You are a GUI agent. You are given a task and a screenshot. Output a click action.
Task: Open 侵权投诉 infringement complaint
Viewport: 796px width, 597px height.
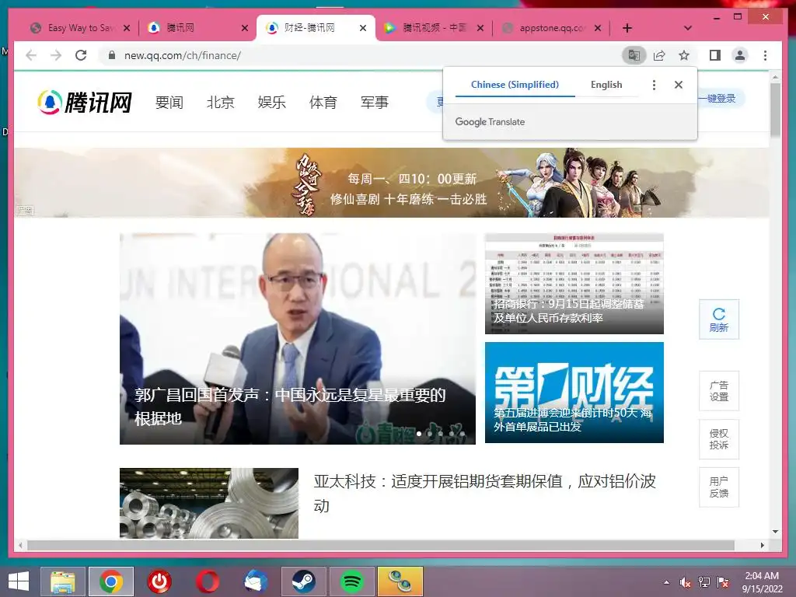coord(719,439)
